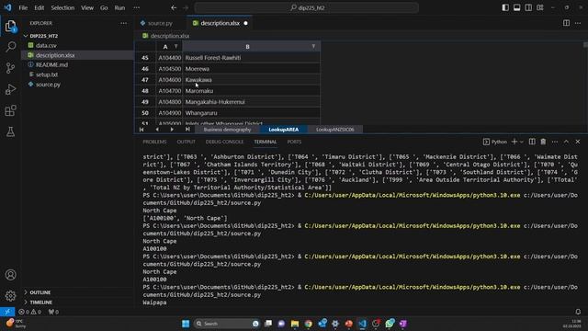Split the editor right

(566, 23)
